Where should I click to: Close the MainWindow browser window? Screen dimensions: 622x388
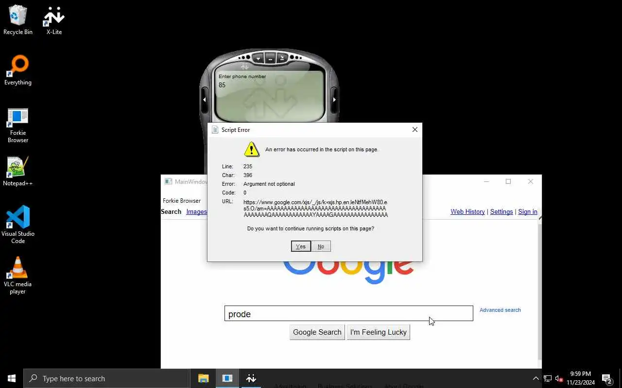531,181
